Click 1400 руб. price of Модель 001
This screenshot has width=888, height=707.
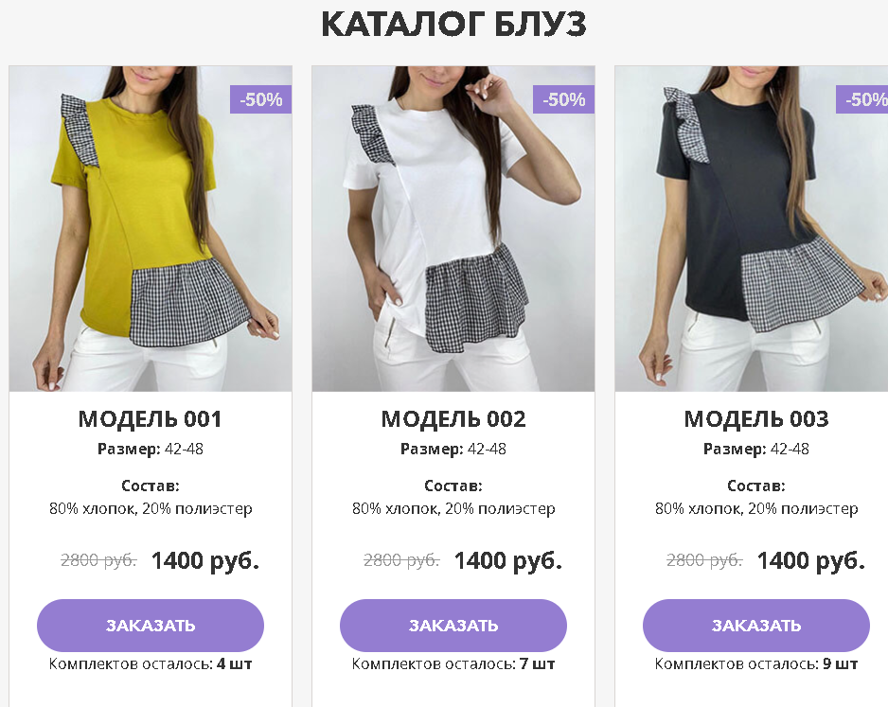click(205, 561)
